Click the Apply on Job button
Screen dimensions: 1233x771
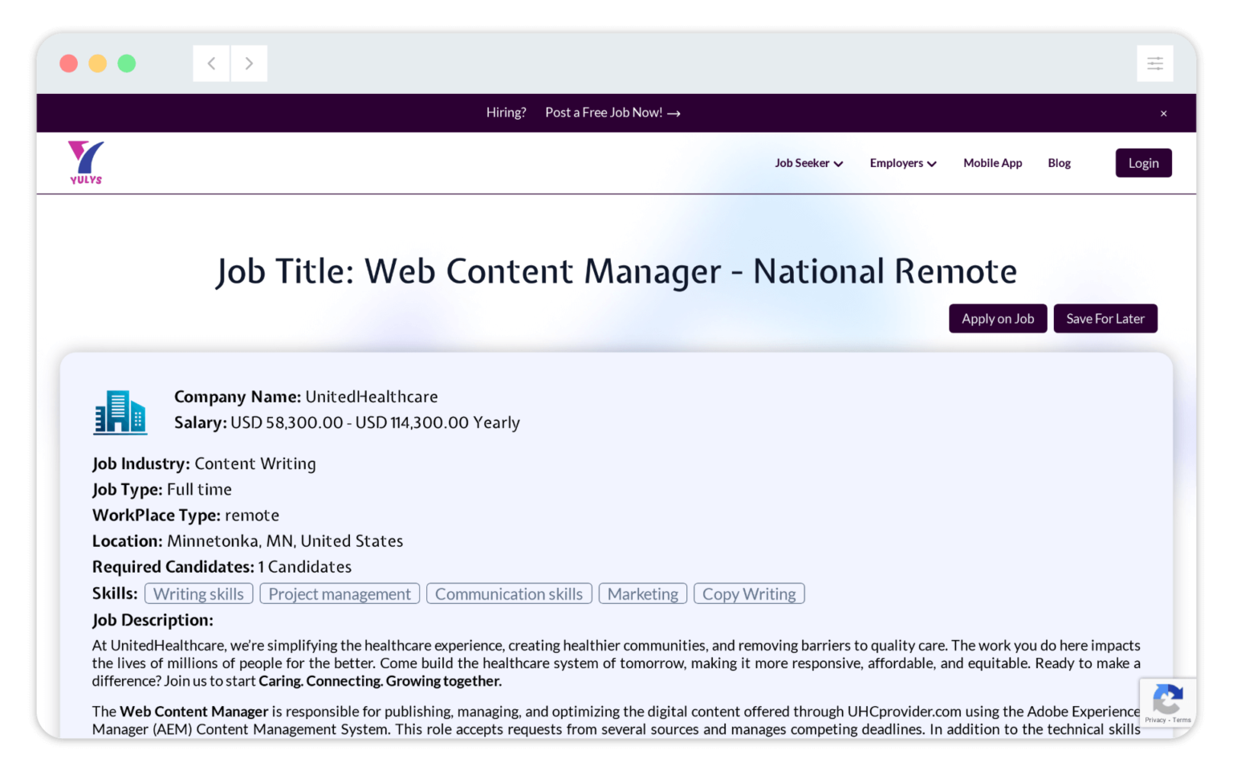(998, 318)
